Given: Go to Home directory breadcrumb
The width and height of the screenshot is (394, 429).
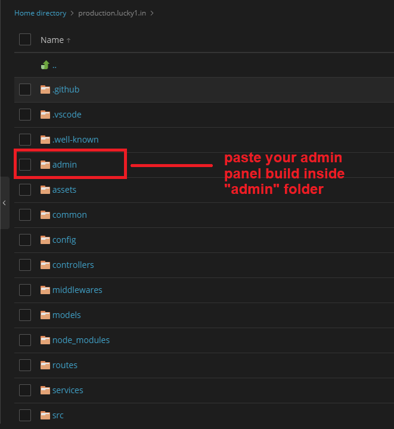Looking at the screenshot, I should [x=40, y=13].
